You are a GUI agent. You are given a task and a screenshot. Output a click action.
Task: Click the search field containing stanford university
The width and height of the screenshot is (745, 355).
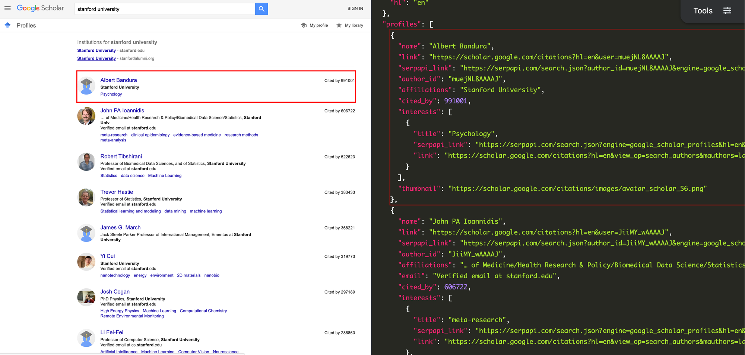point(165,9)
